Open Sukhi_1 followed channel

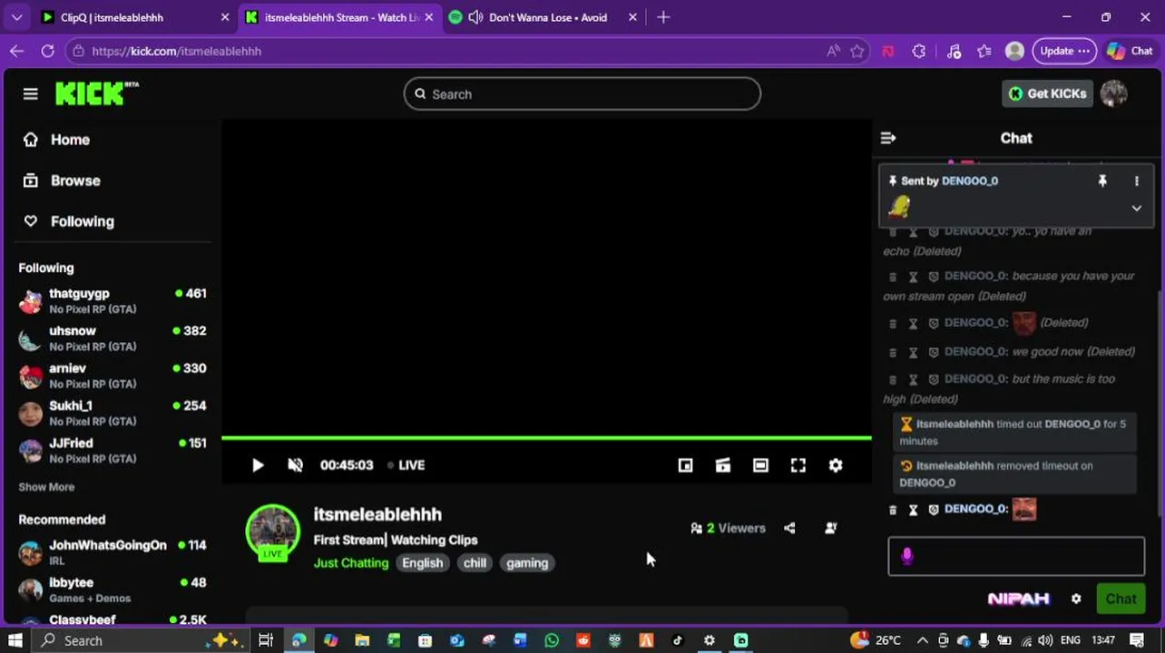[x=113, y=413]
